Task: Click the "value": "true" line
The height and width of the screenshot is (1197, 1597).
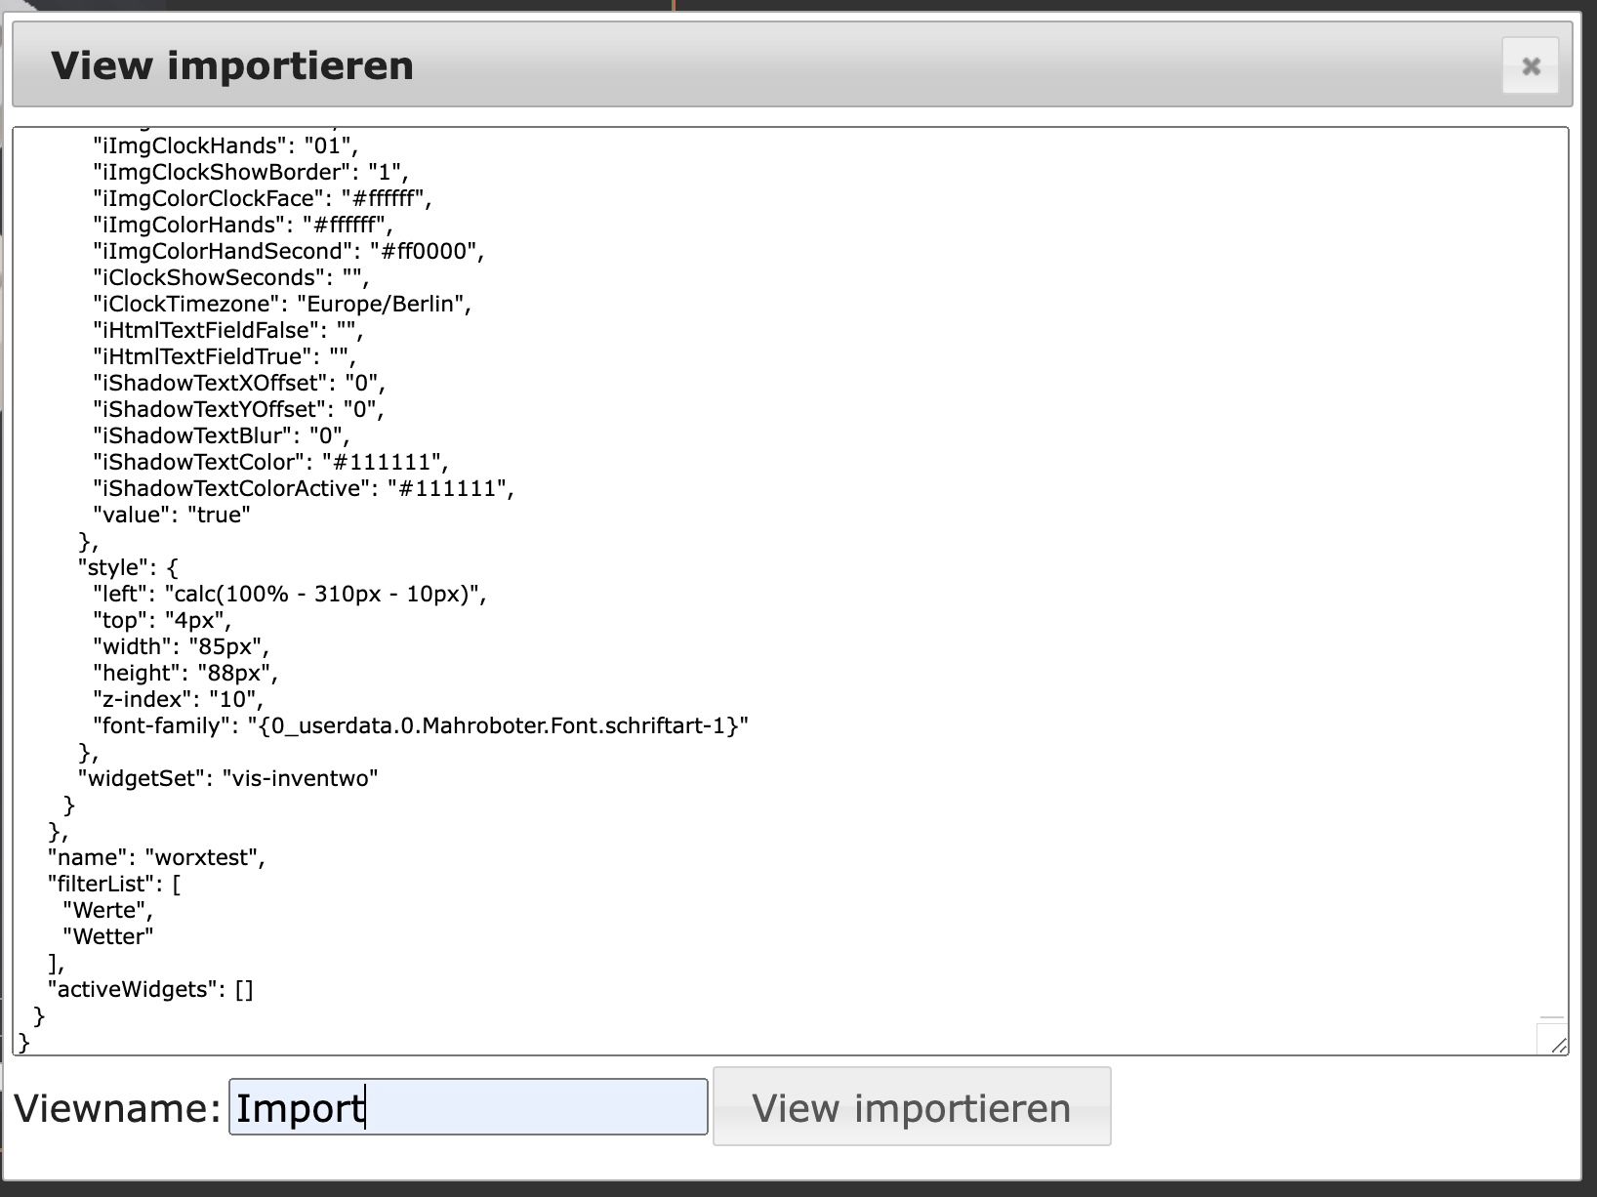Action: tap(172, 516)
